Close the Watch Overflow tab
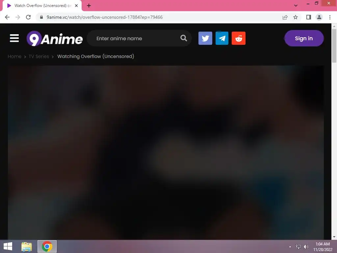The height and width of the screenshot is (253, 337). [76, 6]
